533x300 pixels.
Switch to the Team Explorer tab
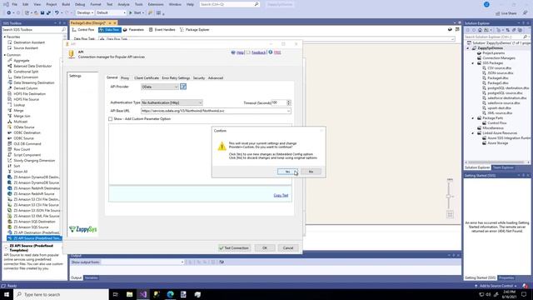[503, 167]
